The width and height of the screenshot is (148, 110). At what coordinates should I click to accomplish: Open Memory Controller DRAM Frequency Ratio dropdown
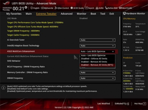[97, 73]
